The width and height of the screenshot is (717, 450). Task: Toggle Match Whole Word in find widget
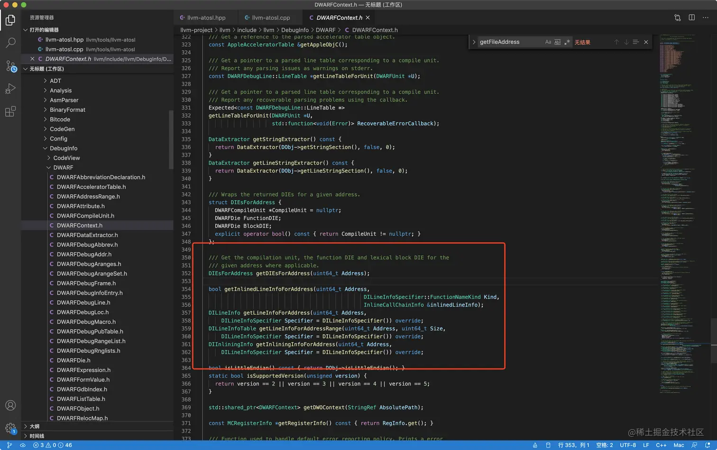click(557, 42)
